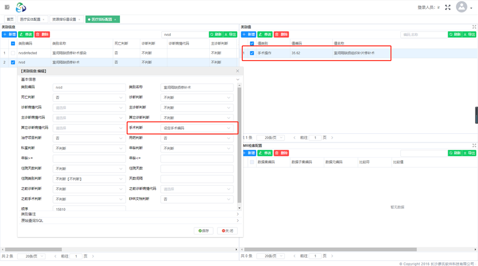Open the EMR文档判断 dropdown
Screen dimensions: 478x266
[x=197, y=199]
